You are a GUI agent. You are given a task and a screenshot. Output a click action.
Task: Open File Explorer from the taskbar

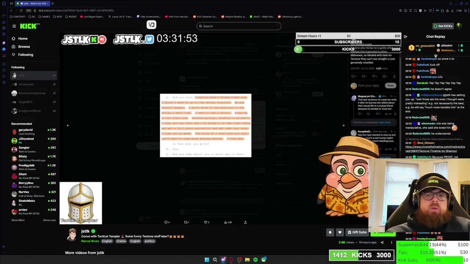pyautogui.click(x=247, y=260)
